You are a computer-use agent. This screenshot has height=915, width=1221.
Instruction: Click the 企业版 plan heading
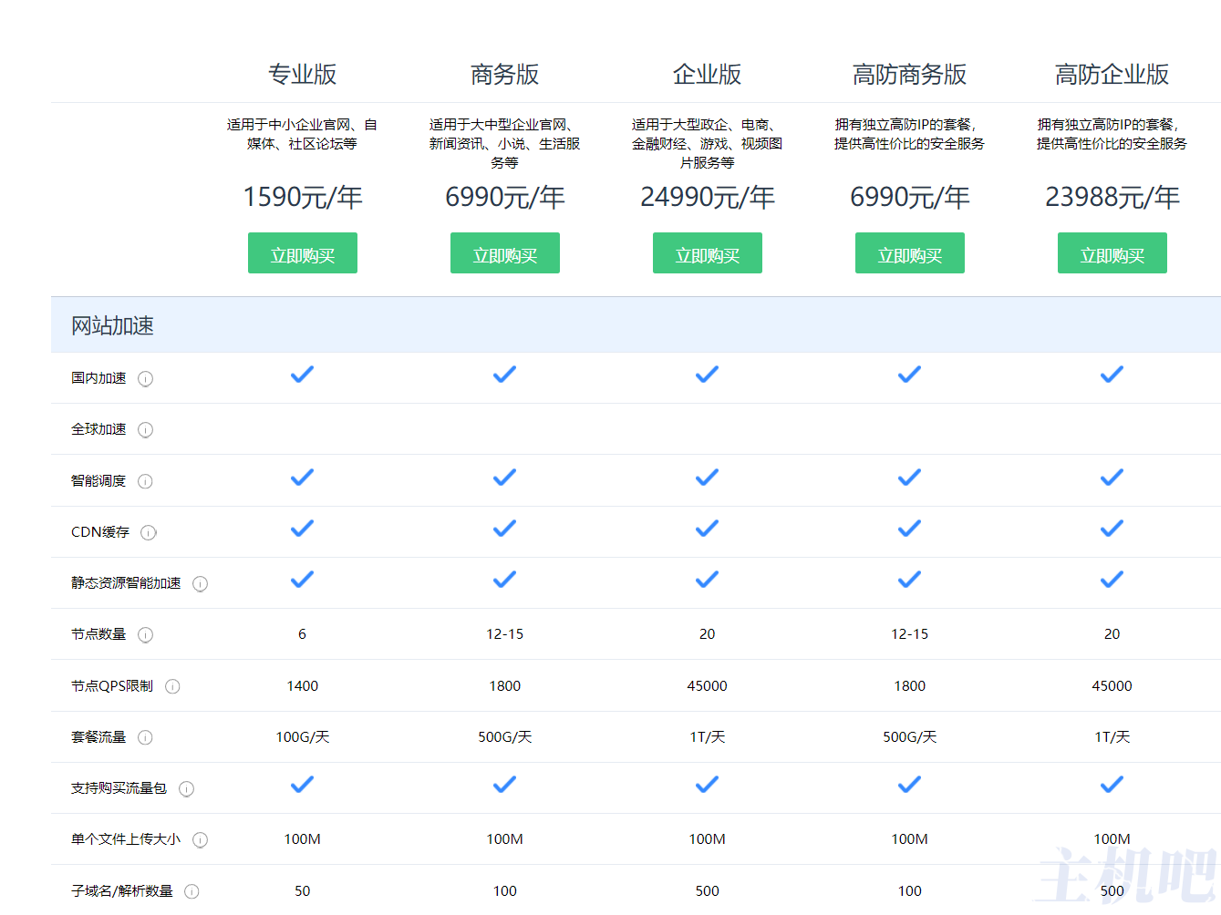pos(708,75)
